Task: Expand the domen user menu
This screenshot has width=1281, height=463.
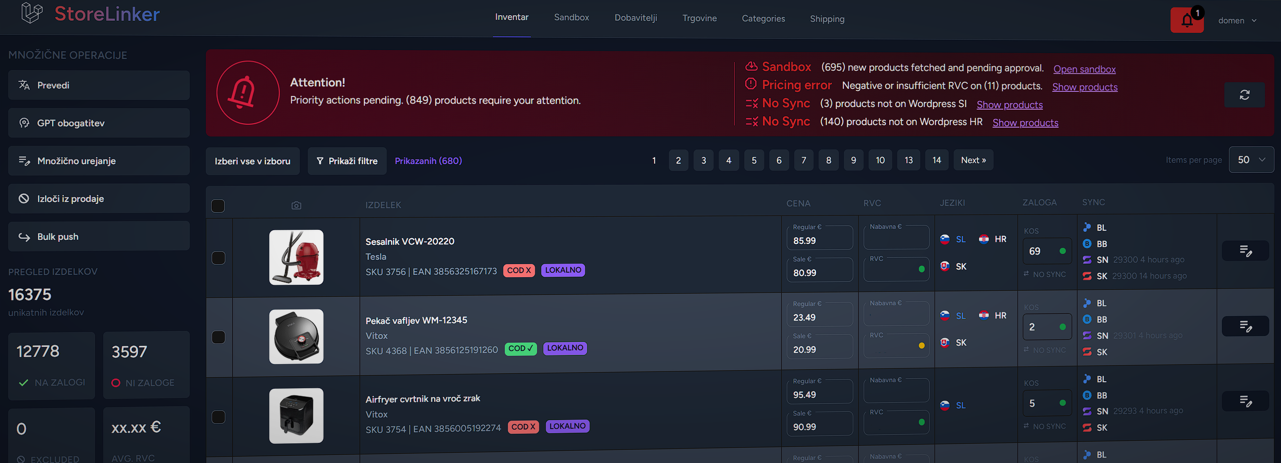Action: coord(1237,21)
